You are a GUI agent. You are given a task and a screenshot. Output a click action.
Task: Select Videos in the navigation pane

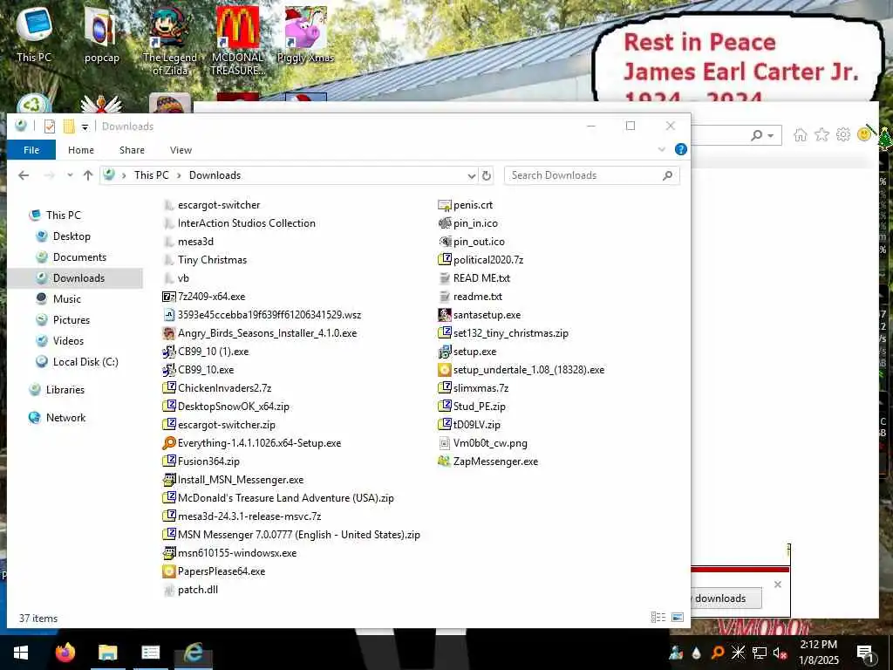click(x=68, y=341)
